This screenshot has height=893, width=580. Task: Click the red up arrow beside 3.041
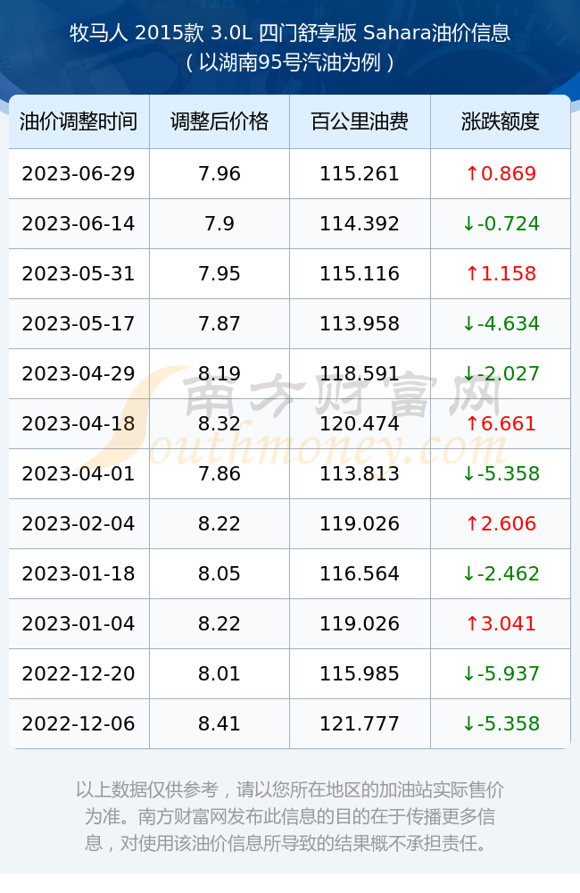pos(472,623)
